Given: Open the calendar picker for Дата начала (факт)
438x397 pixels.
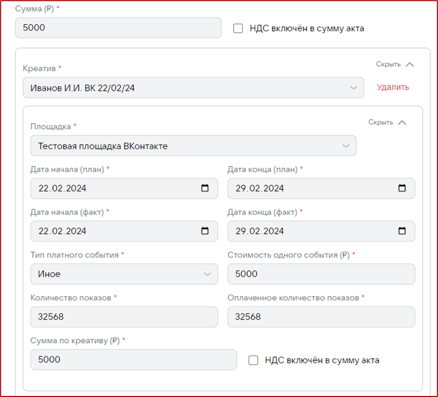Looking at the screenshot, I should click(x=204, y=231).
